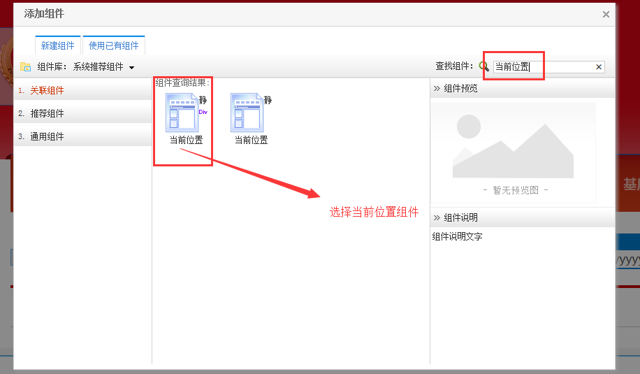Select the 通用组件 category
The width and height of the screenshot is (640, 374).
pyautogui.click(x=47, y=136)
